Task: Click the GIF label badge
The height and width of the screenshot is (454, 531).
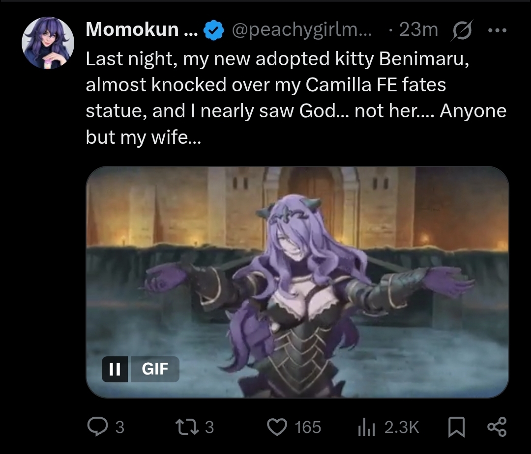Action: click(x=155, y=369)
